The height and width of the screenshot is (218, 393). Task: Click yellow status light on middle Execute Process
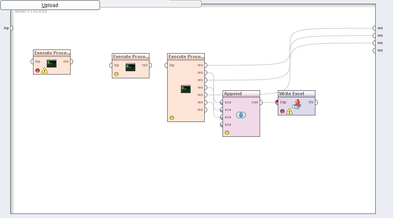116,74
